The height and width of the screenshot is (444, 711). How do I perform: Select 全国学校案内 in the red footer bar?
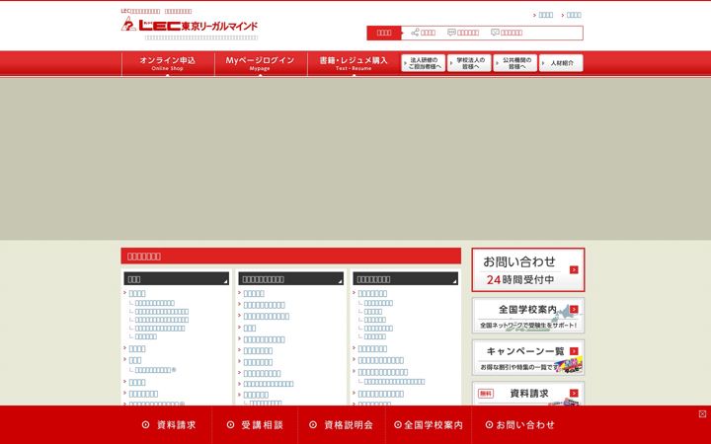[x=429, y=425]
